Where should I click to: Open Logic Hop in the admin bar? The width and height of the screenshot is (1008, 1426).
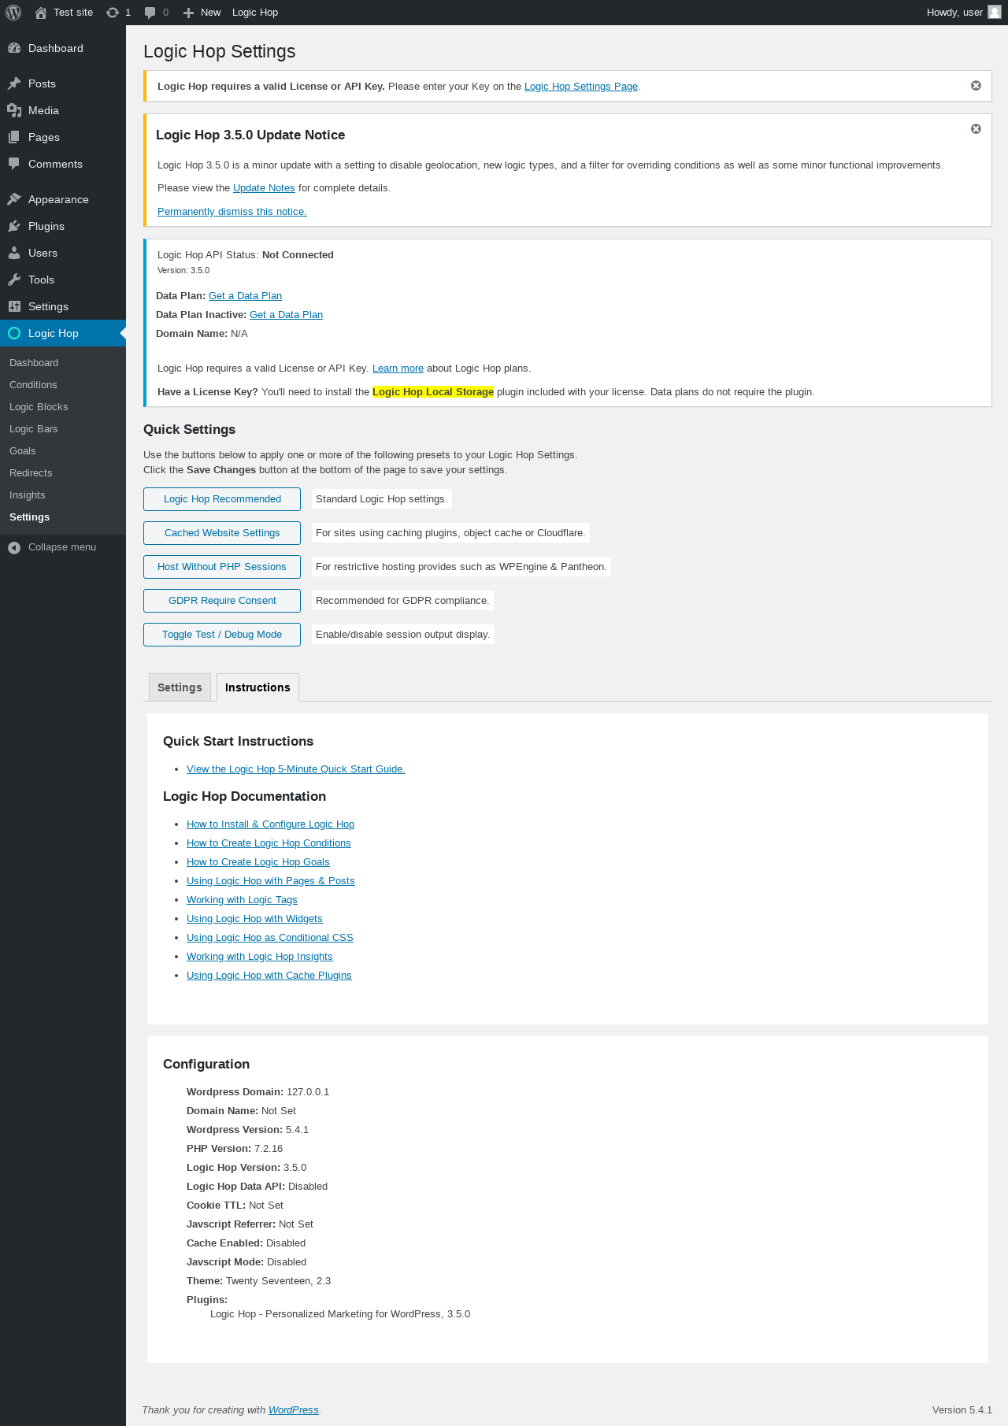tap(255, 13)
